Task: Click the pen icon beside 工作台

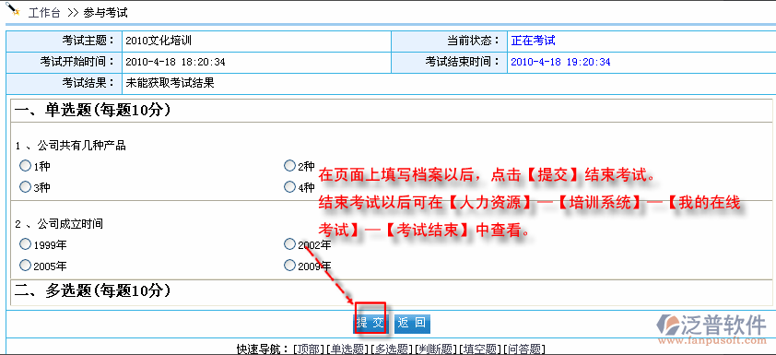Action: click(x=12, y=10)
